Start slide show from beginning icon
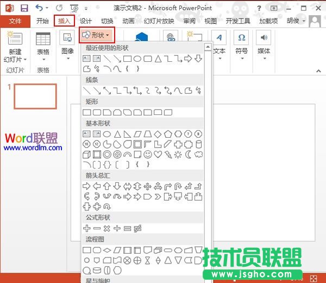The image size is (326, 283). click(x=74, y=8)
